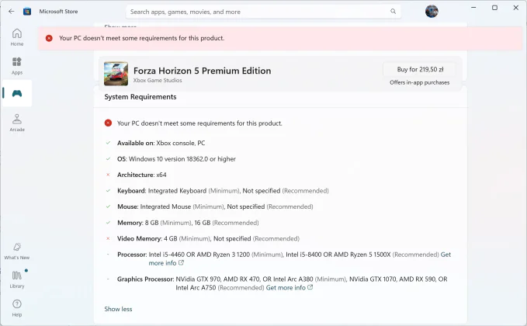Open Help in the sidebar
The image size is (527, 326).
pos(17,308)
